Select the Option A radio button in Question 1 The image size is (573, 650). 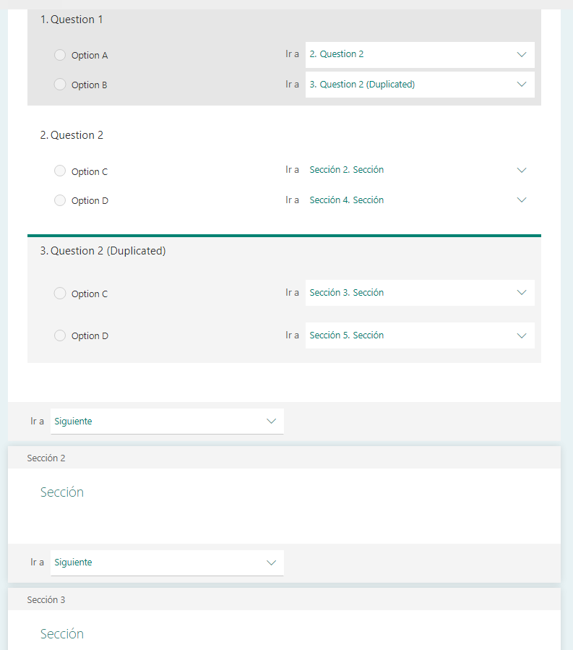[60, 55]
